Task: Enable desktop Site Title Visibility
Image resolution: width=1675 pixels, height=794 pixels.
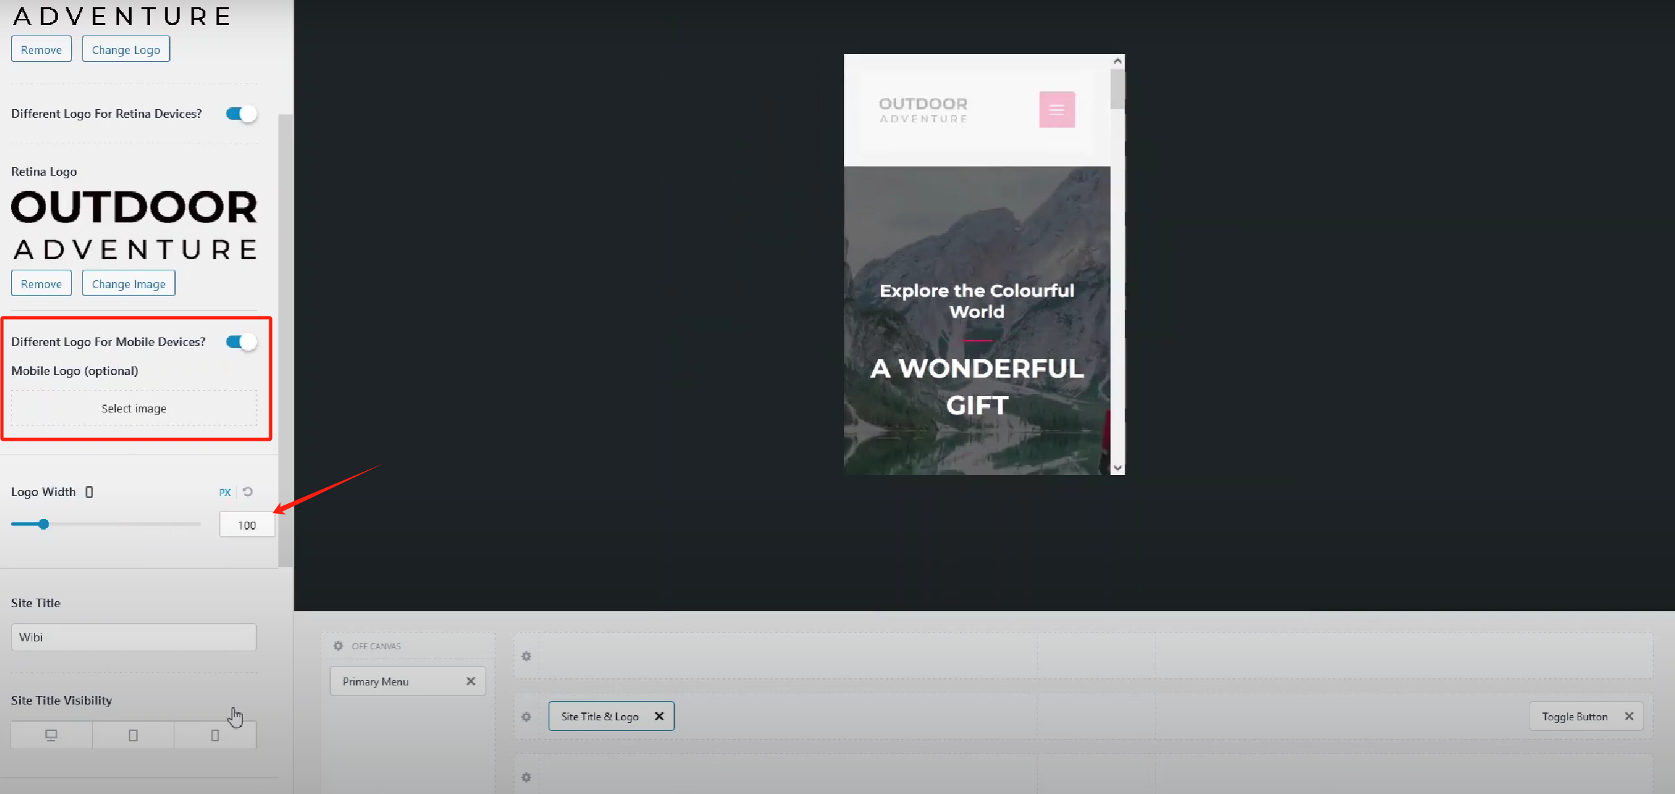Action: (x=51, y=735)
